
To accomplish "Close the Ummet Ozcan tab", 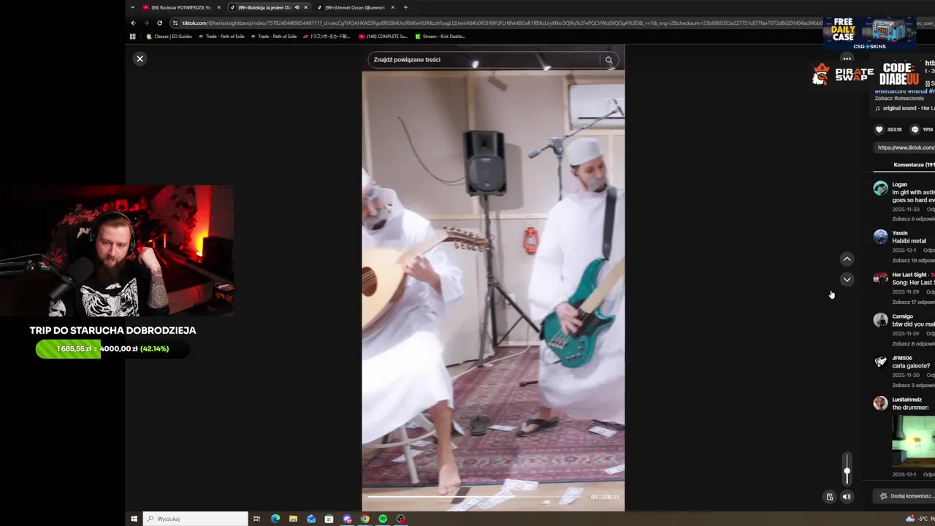I will click(x=393, y=7).
